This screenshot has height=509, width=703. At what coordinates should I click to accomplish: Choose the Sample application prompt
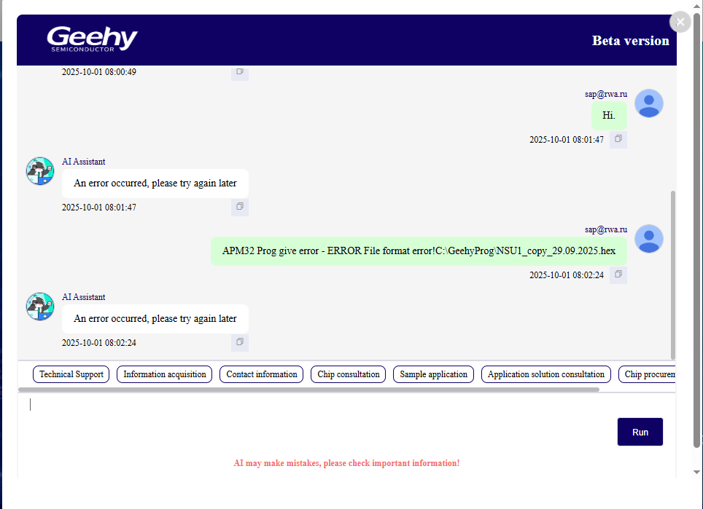click(x=433, y=374)
